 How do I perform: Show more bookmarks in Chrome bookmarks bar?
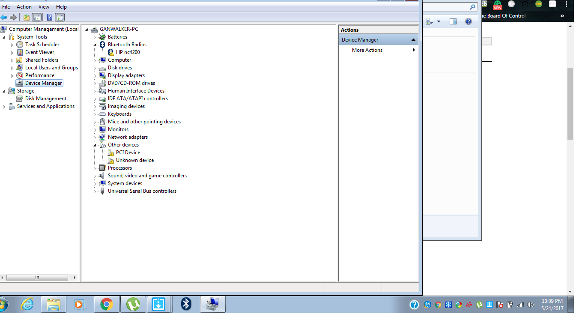coord(562,16)
